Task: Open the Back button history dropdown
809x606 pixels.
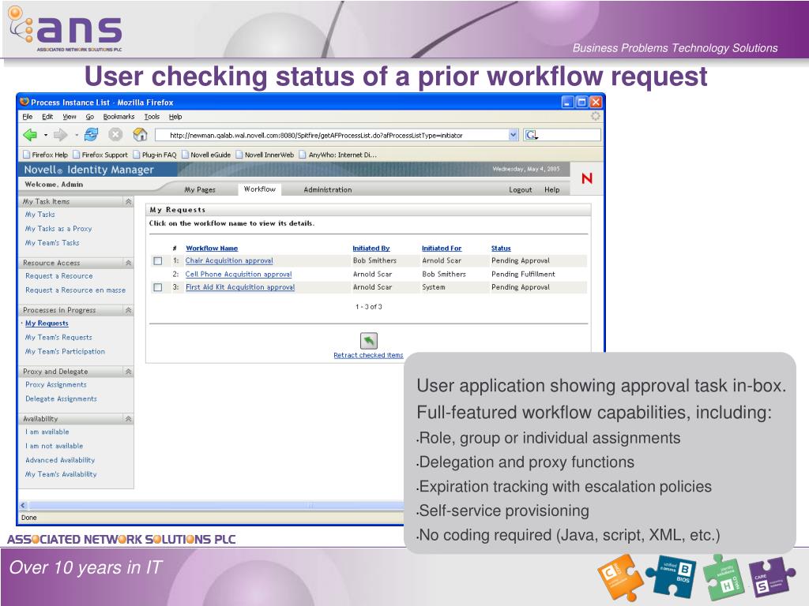Action: pos(45,135)
